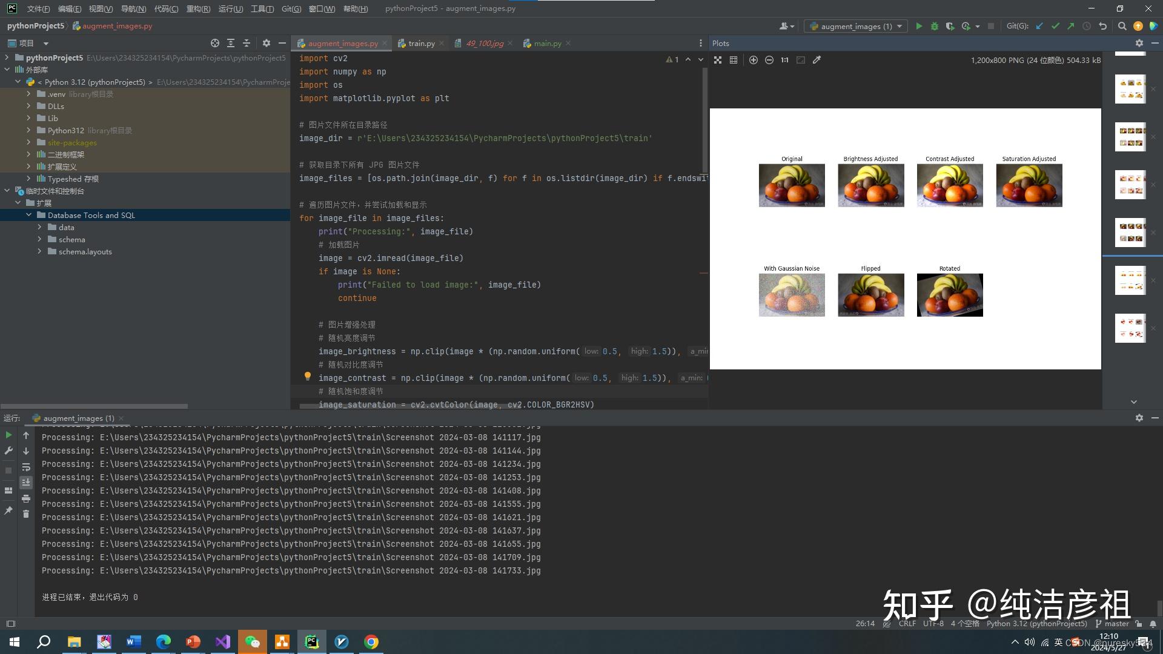Clear run console with trash icon

[26, 514]
